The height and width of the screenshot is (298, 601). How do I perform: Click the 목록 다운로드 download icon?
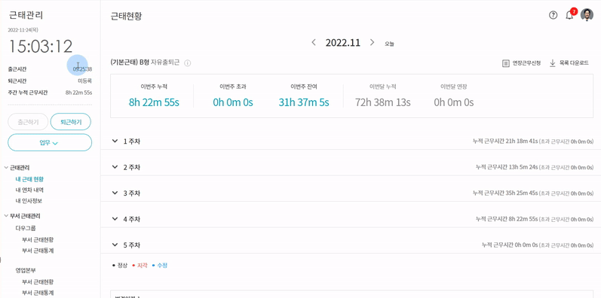[x=553, y=63]
